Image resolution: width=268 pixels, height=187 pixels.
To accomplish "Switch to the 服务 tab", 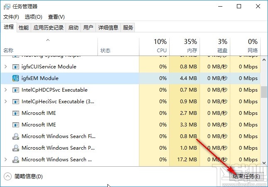I will tap(128, 27).
